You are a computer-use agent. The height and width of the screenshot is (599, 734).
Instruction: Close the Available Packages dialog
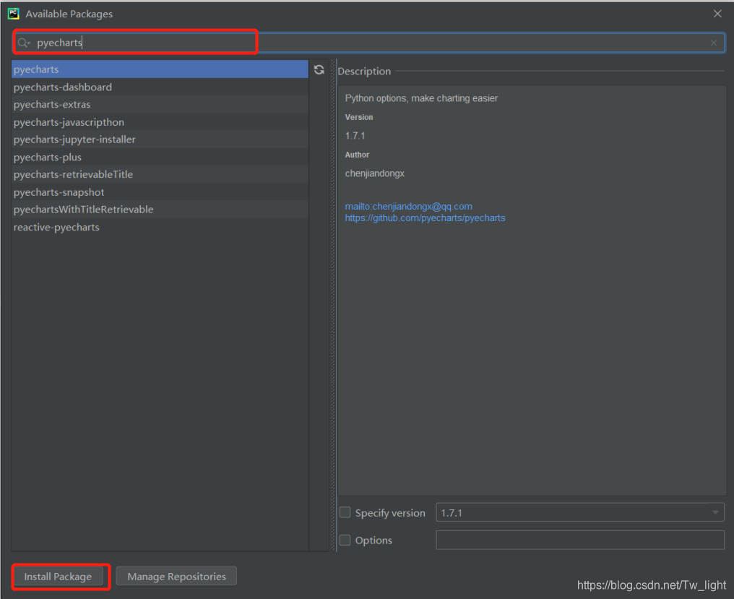pyautogui.click(x=717, y=14)
